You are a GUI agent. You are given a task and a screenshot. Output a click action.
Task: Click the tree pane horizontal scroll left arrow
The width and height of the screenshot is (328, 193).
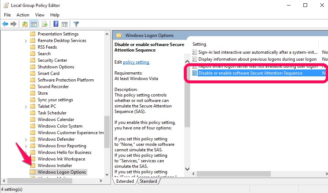tap(4, 181)
